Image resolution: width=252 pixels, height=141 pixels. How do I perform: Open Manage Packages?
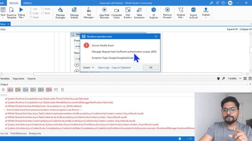click(x=60, y=13)
